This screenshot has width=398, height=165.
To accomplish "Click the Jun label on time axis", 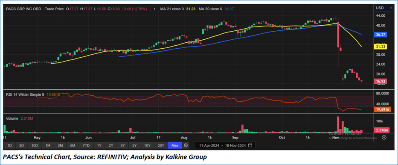I will 88,138.
